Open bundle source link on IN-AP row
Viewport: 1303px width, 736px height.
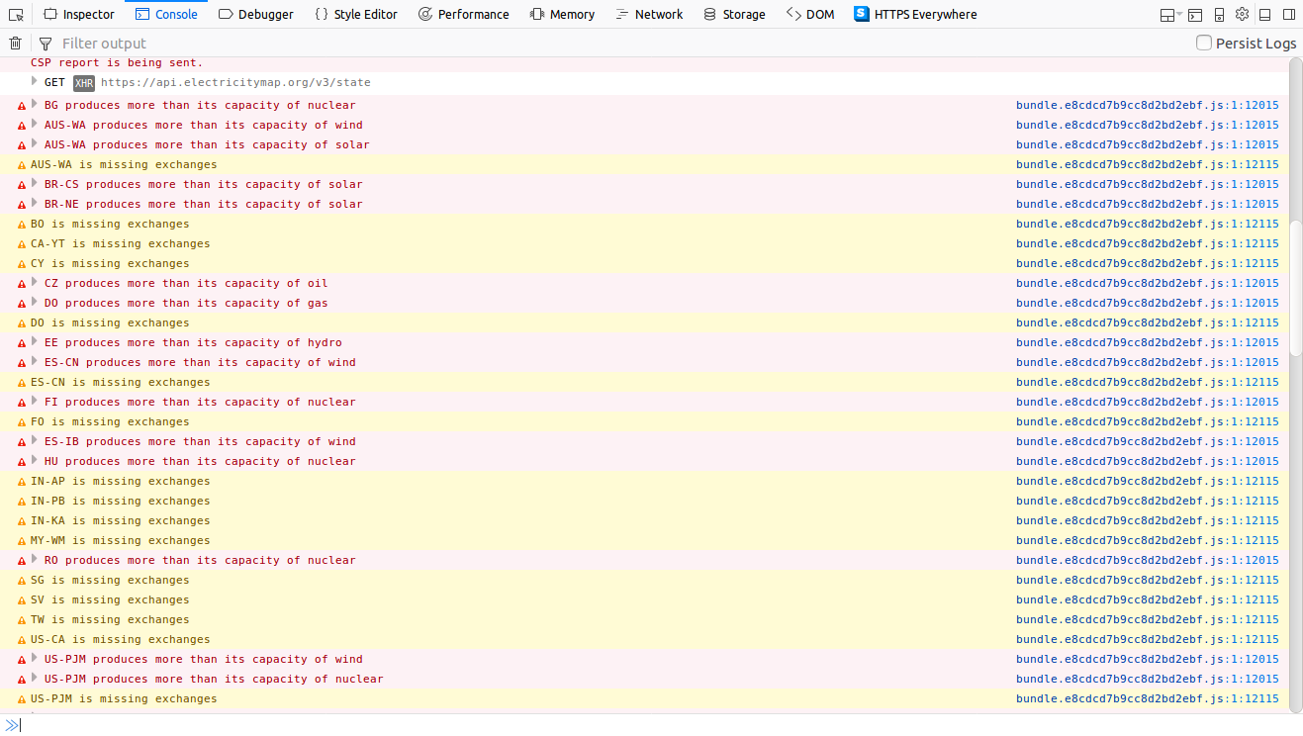point(1147,481)
